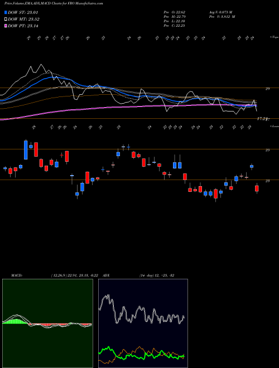Select the 'DOW PT: 23.14' legend text

(x=23, y=26)
